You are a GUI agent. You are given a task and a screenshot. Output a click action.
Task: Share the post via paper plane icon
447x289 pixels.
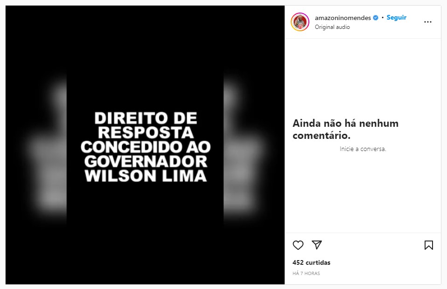pos(317,245)
